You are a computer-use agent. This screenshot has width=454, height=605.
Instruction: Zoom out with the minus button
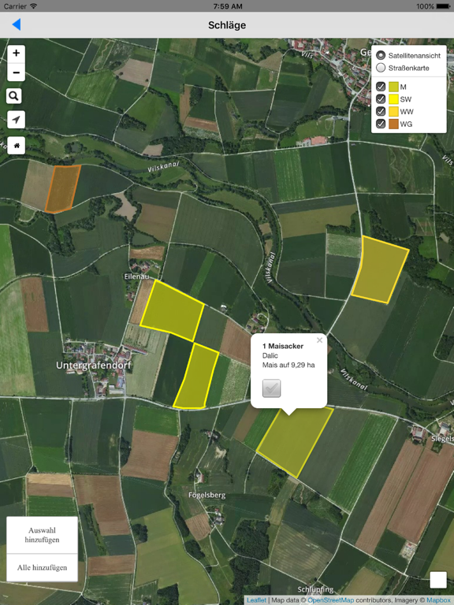pyautogui.click(x=17, y=72)
